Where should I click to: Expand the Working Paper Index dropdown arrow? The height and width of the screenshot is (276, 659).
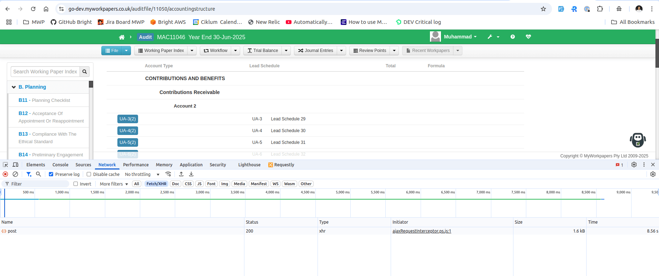(192, 51)
